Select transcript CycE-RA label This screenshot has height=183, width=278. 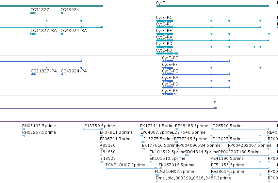(164, 37)
